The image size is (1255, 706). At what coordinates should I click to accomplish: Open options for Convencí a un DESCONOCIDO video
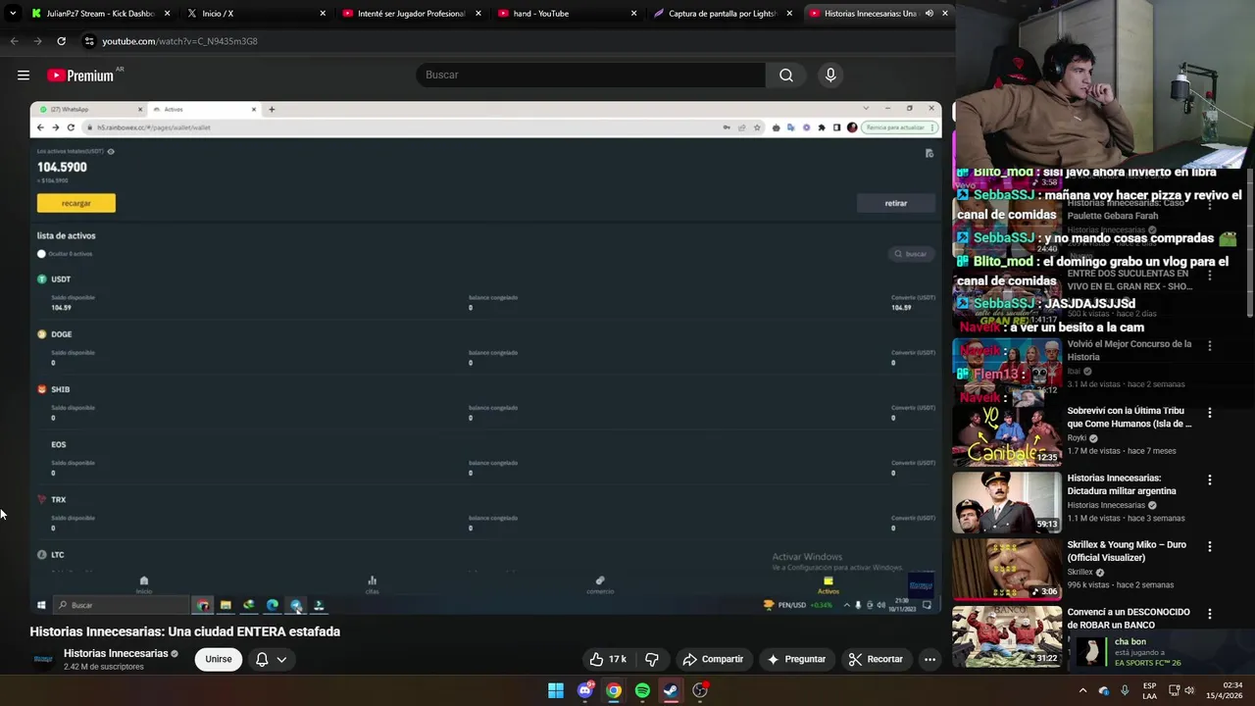click(x=1209, y=614)
